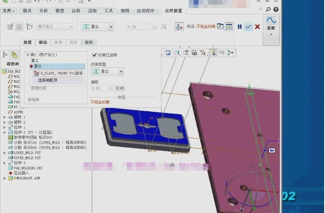Cancel placement with the red X
The image size is (325, 213).
tap(258, 26)
